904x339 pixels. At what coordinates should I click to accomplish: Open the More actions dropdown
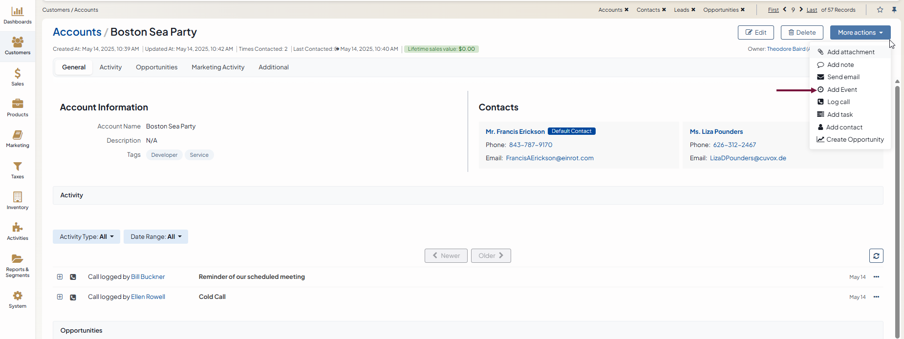pos(860,33)
